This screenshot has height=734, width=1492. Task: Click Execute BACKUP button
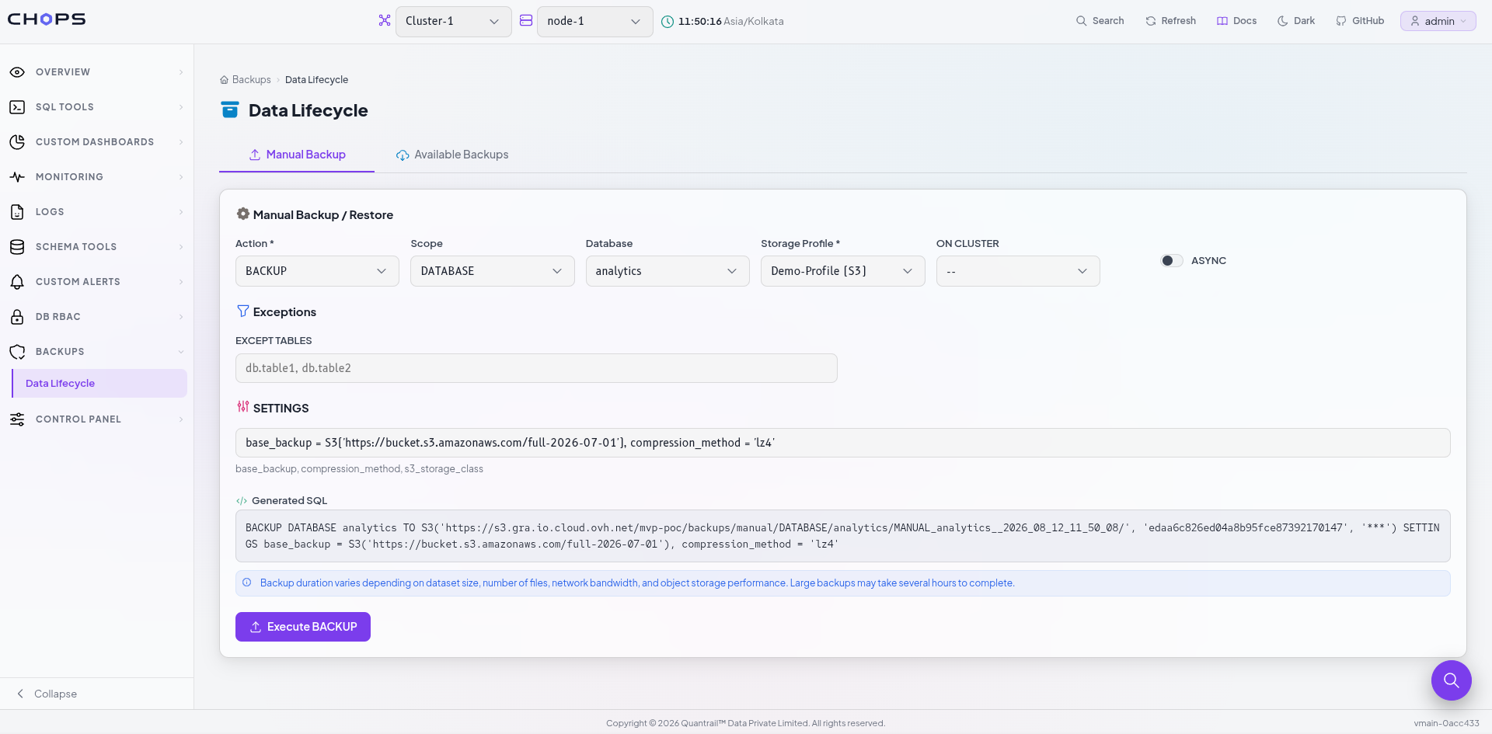(303, 627)
